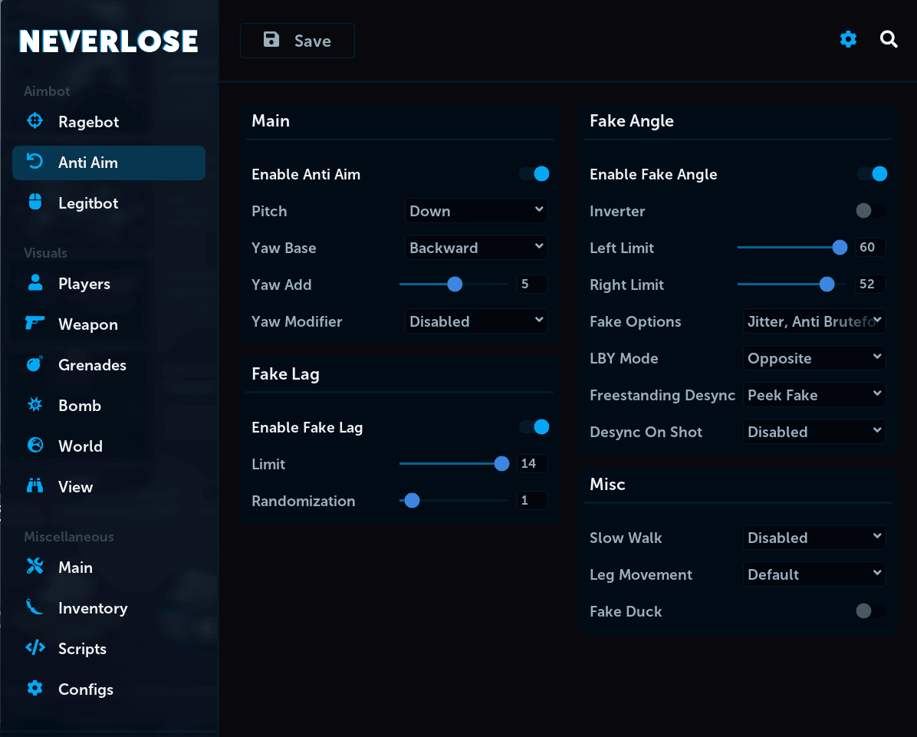Turn on the Inverter switch
This screenshot has width=917, height=737.
pyautogui.click(x=870, y=211)
